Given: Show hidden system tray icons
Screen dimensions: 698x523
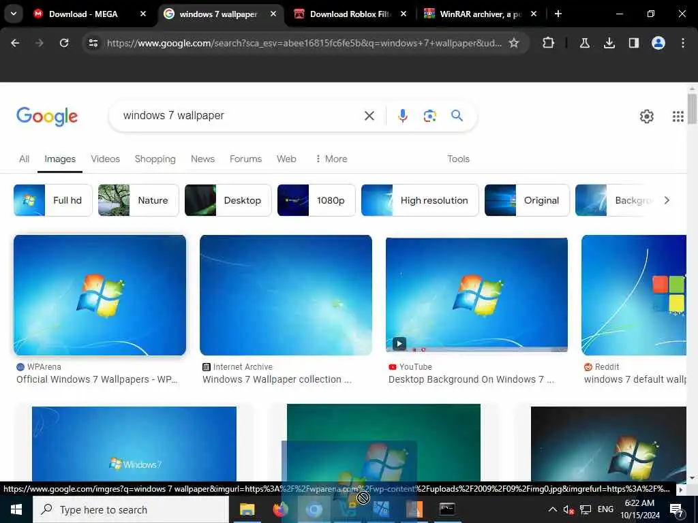Looking at the screenshot, I should (x=552, y=509).
